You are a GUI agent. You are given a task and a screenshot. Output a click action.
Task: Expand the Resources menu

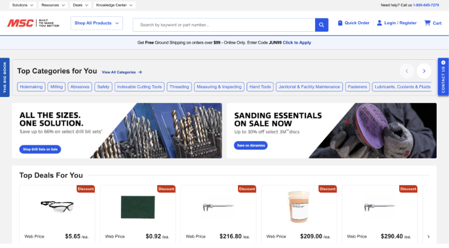pos(53,5)
